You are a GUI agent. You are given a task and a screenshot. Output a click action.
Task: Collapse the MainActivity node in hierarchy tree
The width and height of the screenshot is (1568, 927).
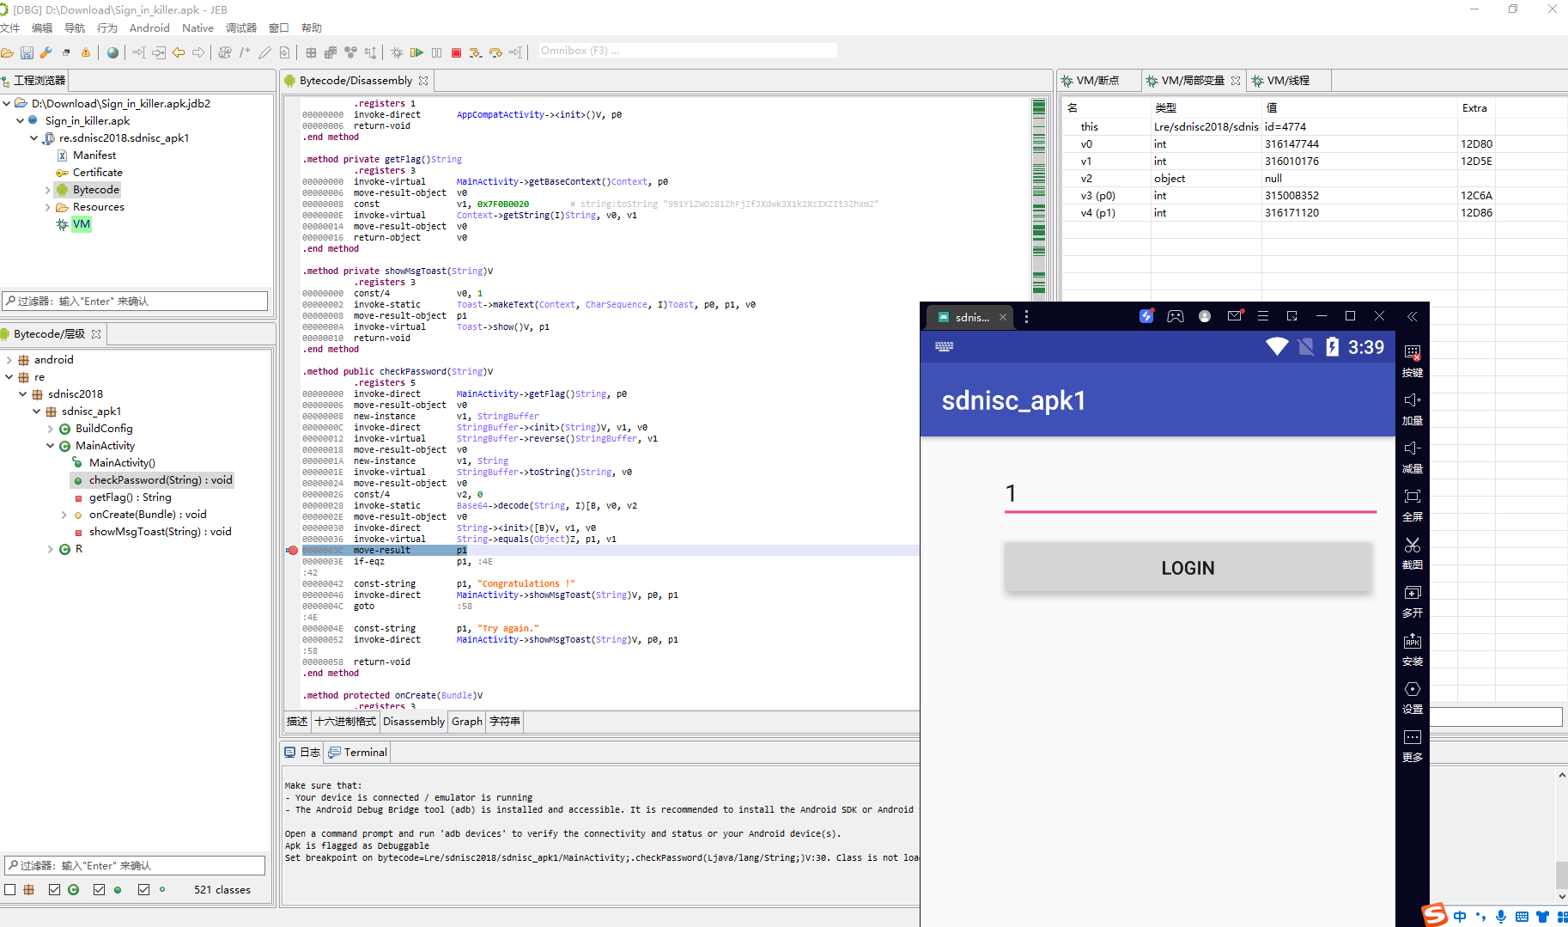pyautogui.click(x=49, y=445)
